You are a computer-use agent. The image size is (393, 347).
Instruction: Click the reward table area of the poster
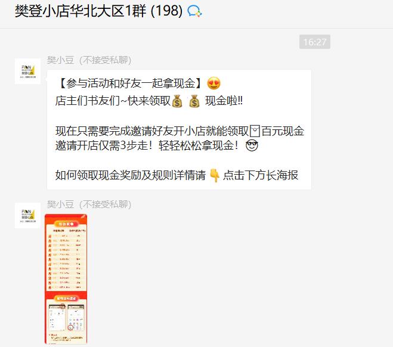click(66, 258)
